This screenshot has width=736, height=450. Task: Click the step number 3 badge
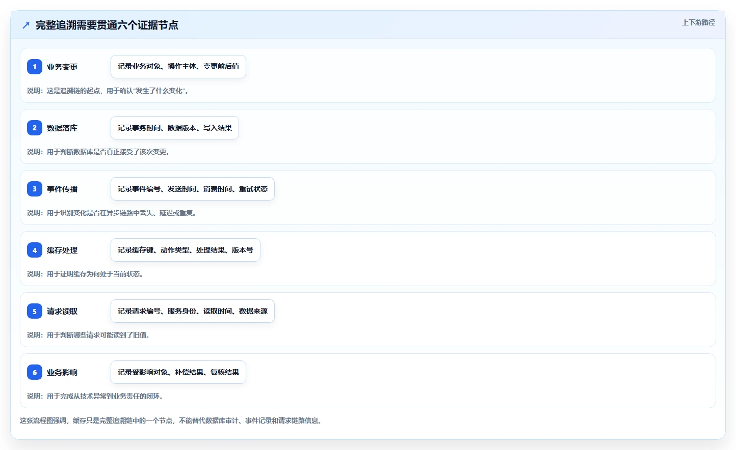coord(35,189)
